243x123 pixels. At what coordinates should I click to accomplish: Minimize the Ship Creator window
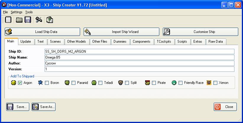(x=224, y=5)
